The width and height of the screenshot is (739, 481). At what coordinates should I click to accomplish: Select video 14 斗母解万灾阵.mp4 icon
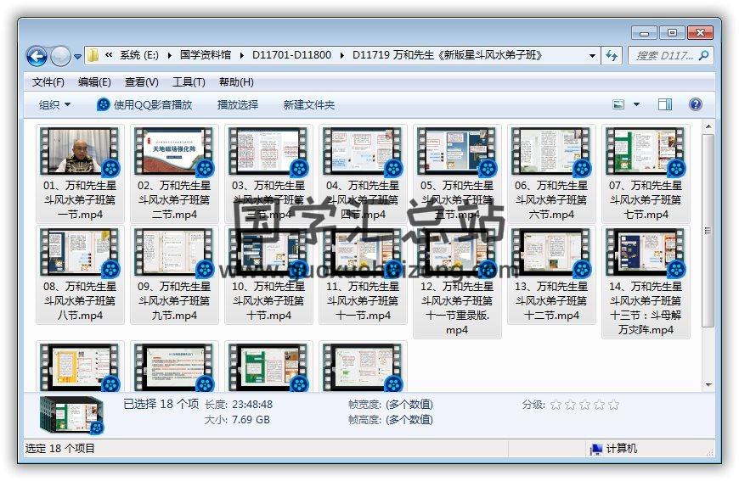point(646,252)
